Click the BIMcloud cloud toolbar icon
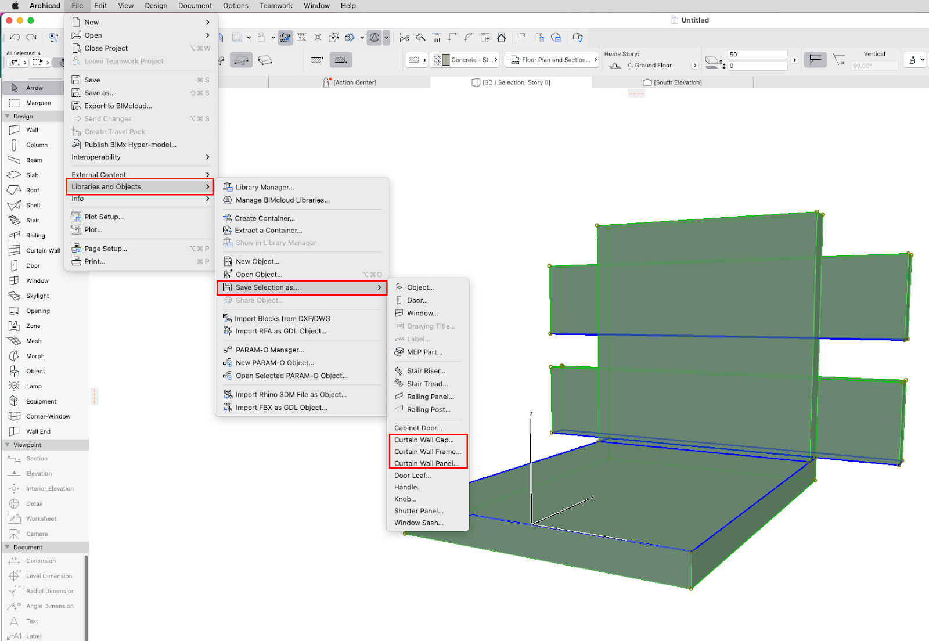The height and width of the screenshot is (641, 929). 556,37
